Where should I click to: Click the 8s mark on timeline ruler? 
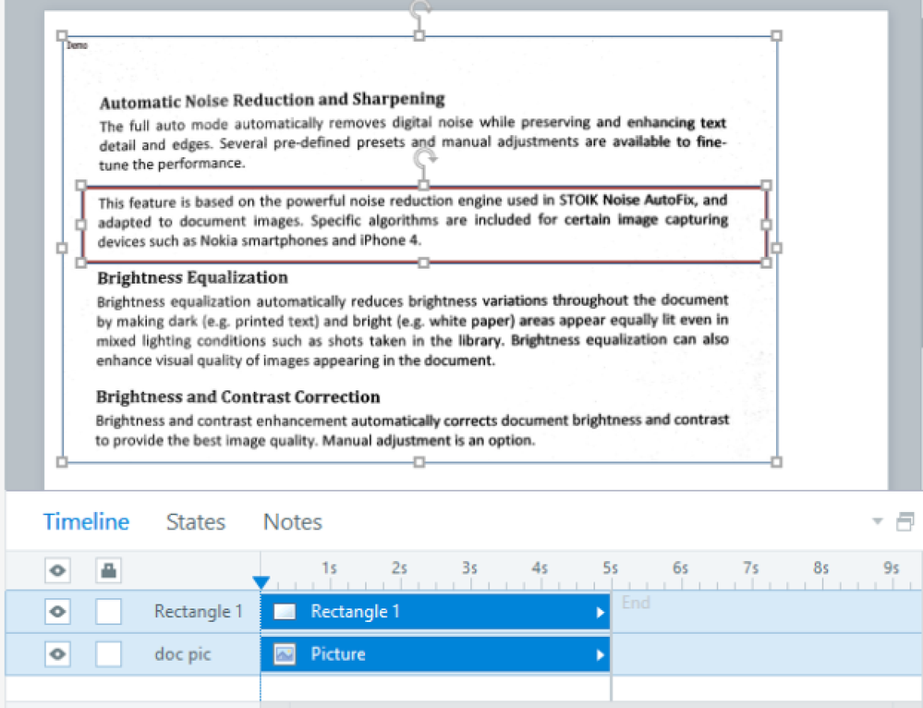tap(821, 568)
